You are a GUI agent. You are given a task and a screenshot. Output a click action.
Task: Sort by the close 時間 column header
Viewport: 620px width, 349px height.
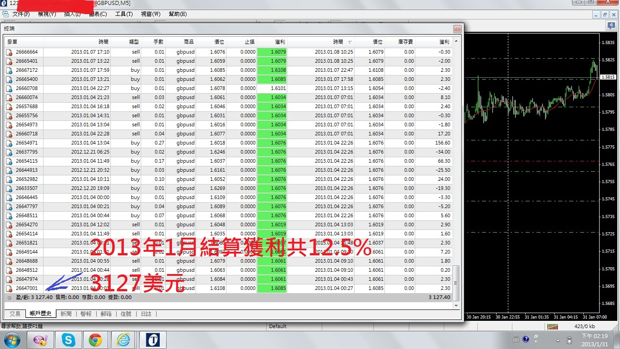point(338,42)
